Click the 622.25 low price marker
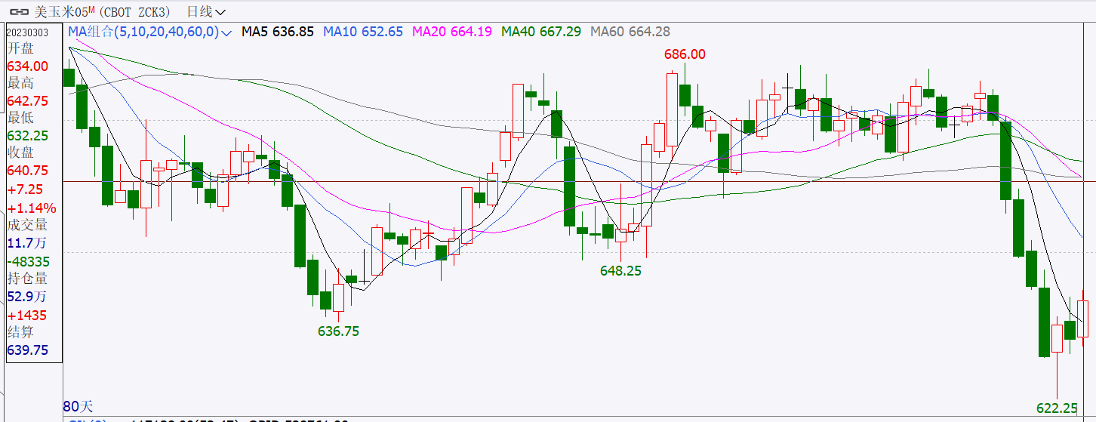 click(1057, 408)
